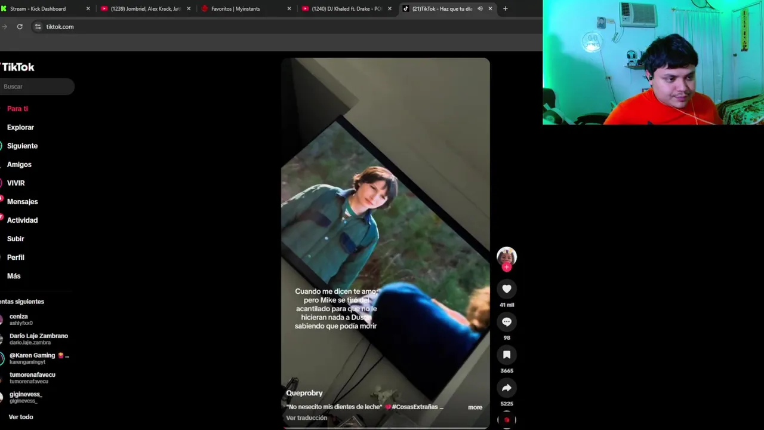Expand the Más menu
Screen dimensions: 764x430
tap(14, 276)
